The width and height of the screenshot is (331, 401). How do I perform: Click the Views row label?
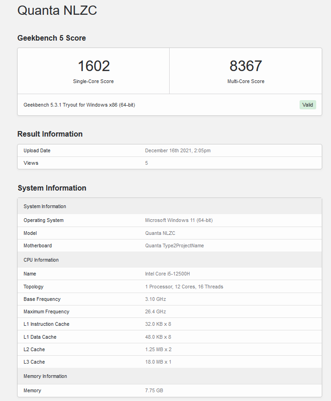[x=31, y=163]
